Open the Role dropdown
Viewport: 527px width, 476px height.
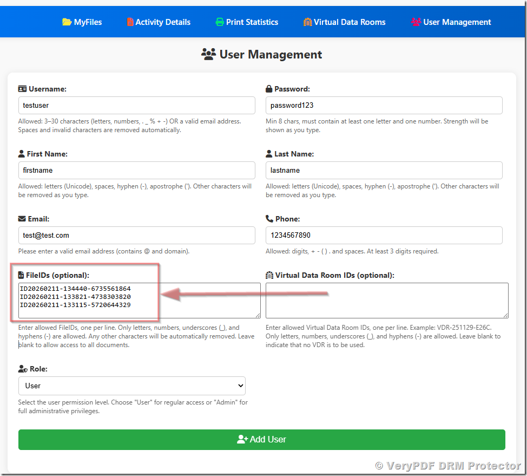pyautogui.click(x=132, y=385)
